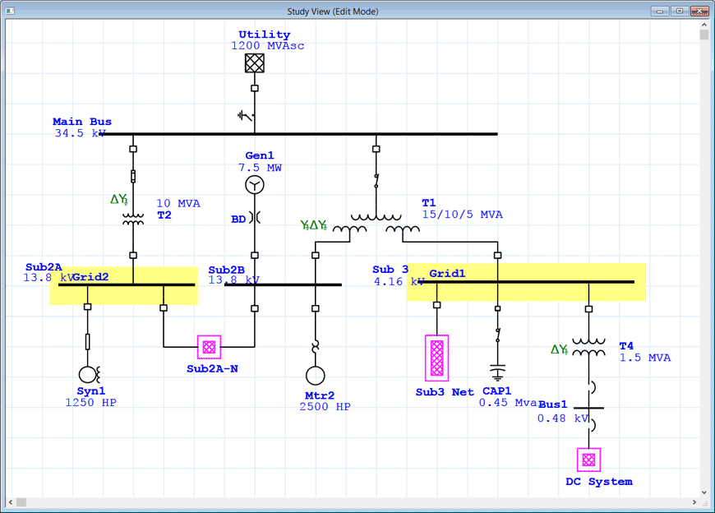The width and height of the screenshot is (715, 513).
Task: Click the Grid1 label
Action: pos(447,274)
